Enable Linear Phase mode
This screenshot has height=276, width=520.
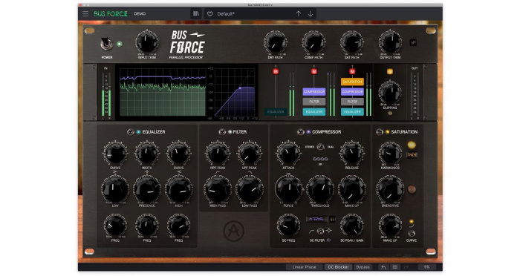(x=304, y=266)
